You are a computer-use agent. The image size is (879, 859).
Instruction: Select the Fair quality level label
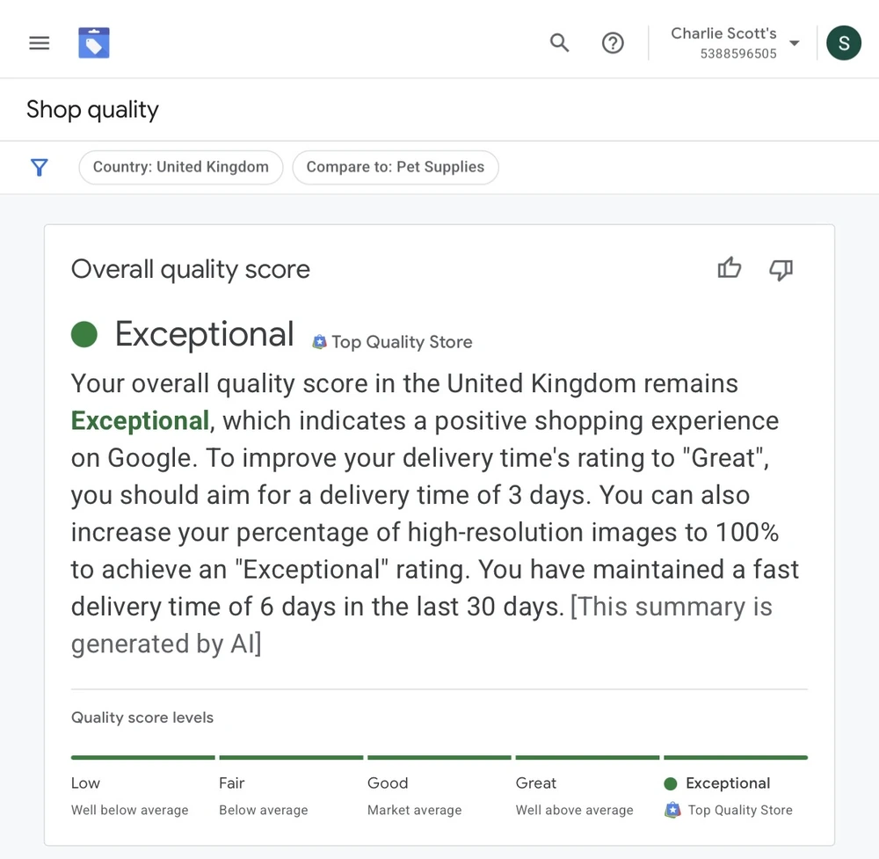pos(231,783)
